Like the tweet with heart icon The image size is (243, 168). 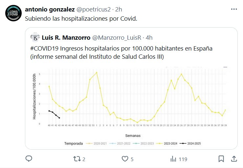(x=125, y=159)
